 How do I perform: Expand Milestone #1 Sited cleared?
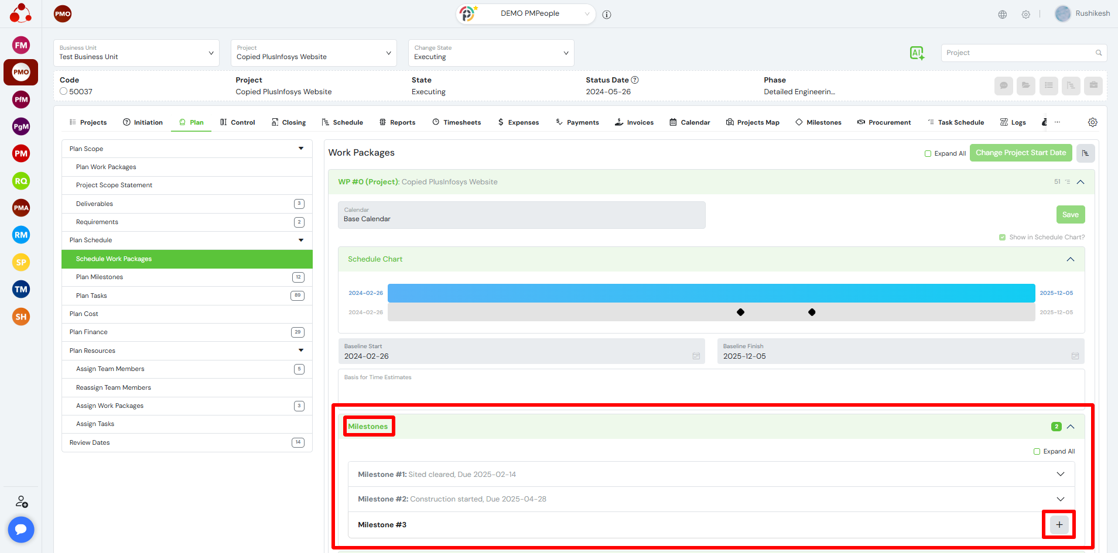pyautogui.click(x=1060, y=474)
